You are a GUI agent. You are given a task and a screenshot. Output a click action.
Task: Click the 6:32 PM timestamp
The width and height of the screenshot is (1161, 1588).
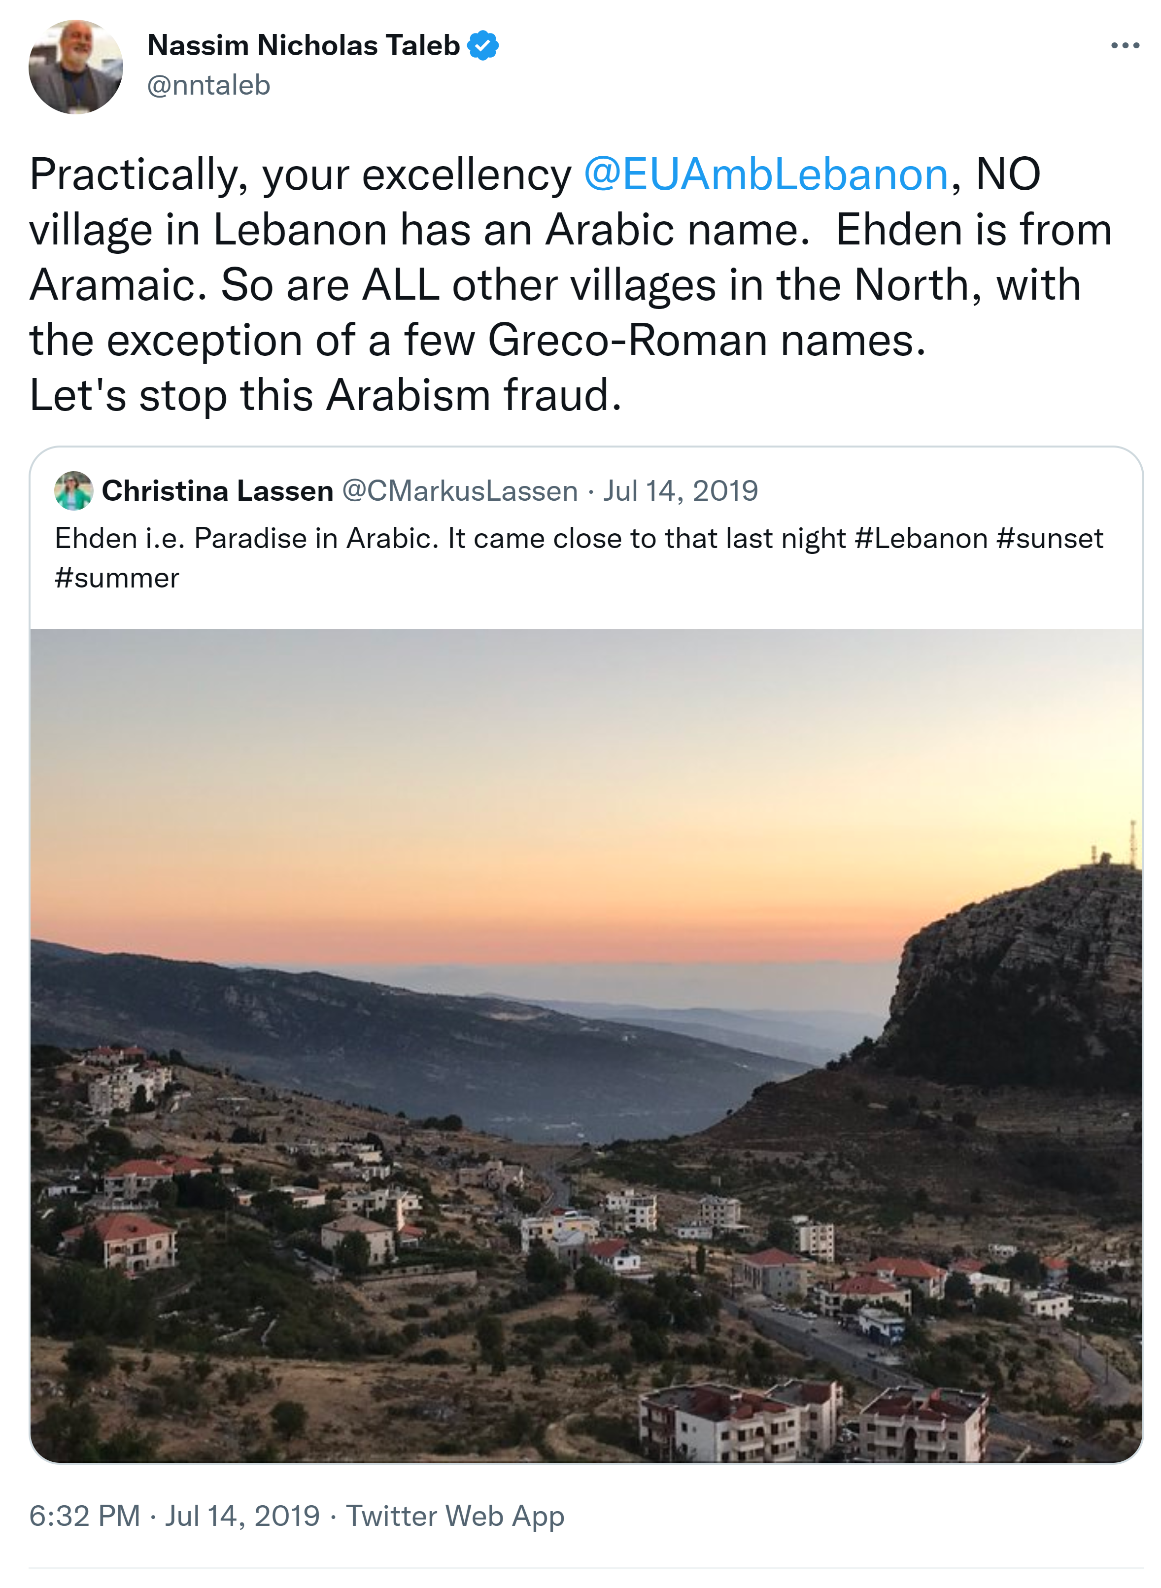point(84,1516)
